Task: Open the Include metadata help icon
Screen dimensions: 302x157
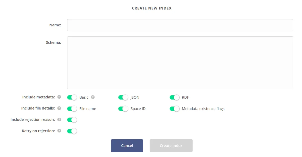Action: (59, 97)
